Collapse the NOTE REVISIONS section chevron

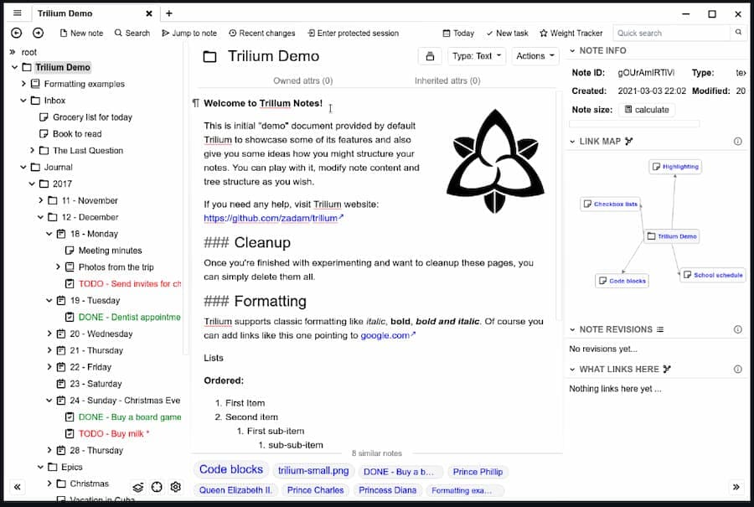[x=572, y=329]
